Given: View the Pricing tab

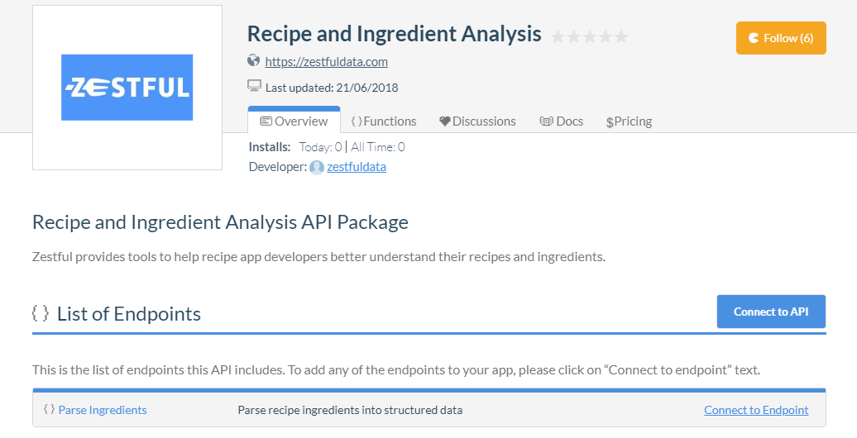Looking at the screenshot, I should point(629,121).
